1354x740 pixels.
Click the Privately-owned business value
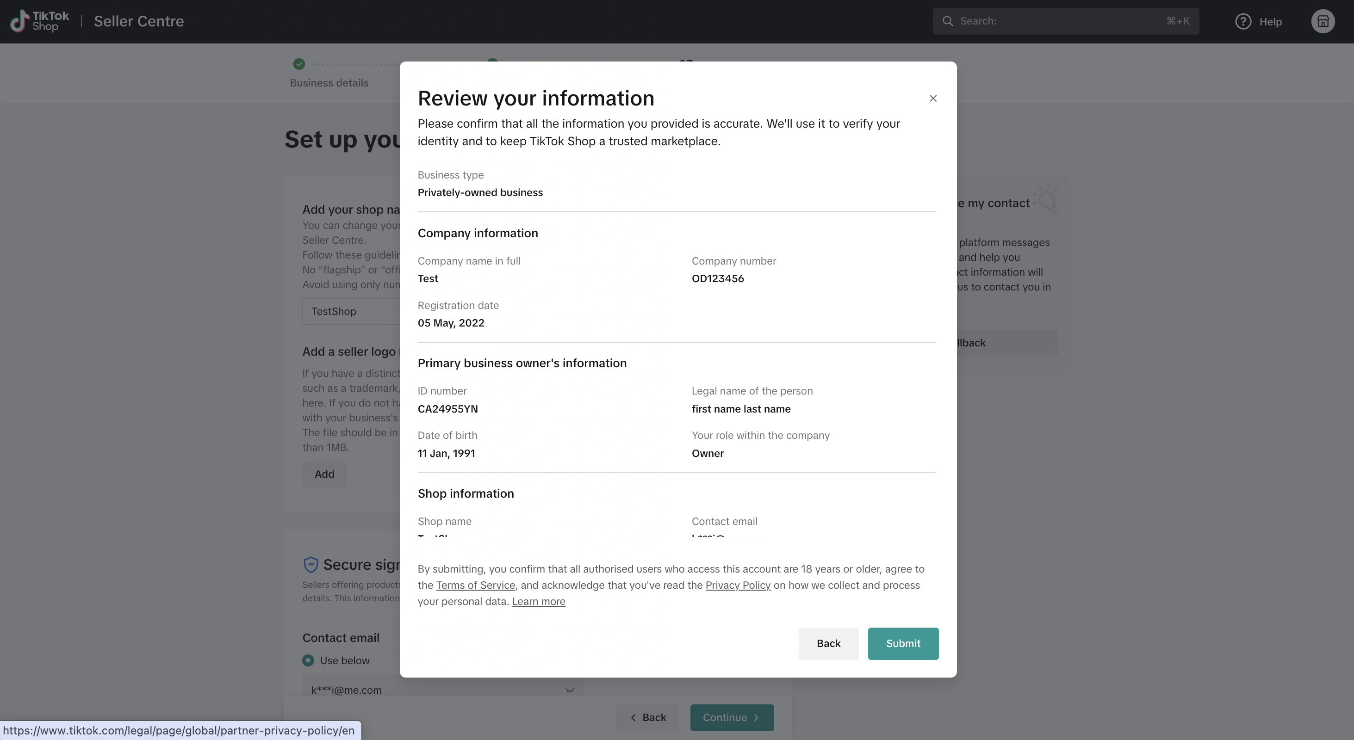point(480,193)
